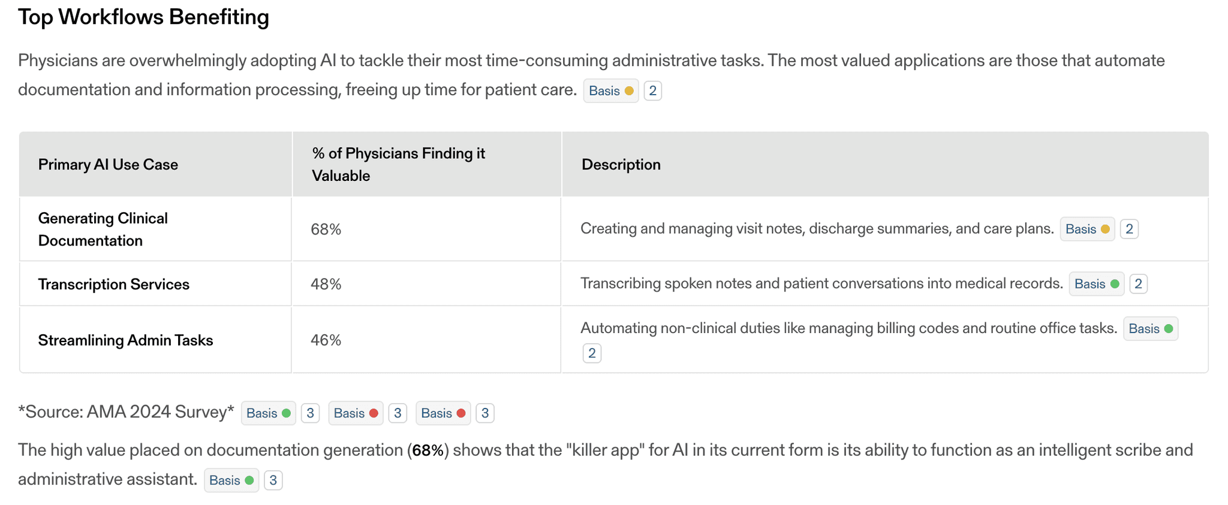This screenshot has width=1228, height=505.
Task: Open citation 2 in Streamlining Admin Tasks row
Action: pyautogui.click(x=592, y=353)
